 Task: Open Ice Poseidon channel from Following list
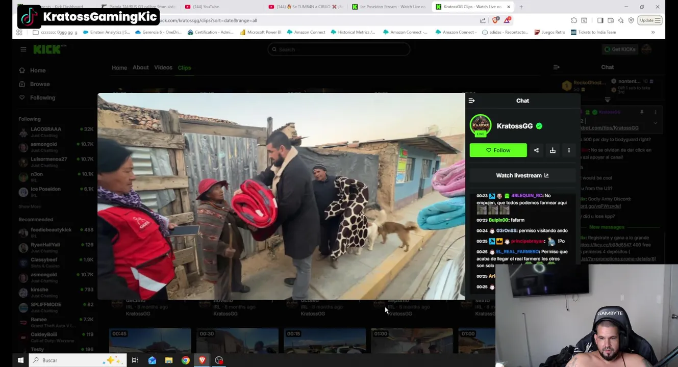click(56, 191)
